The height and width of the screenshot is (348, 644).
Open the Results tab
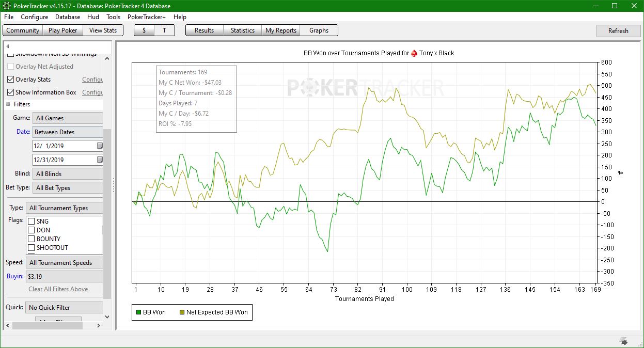204,30
